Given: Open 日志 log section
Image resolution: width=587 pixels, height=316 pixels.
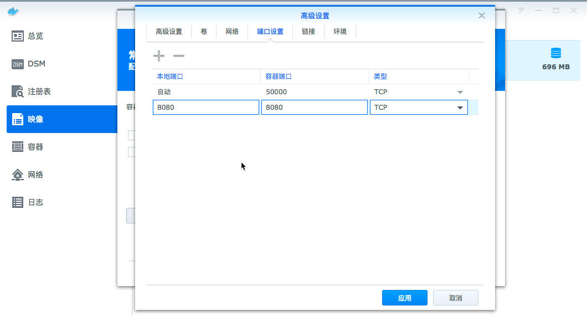Looking at the screenshot, I should coord(35,202).
